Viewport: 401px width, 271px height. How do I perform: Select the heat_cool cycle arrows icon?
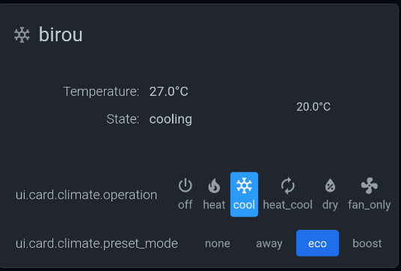tap(288, 185)
